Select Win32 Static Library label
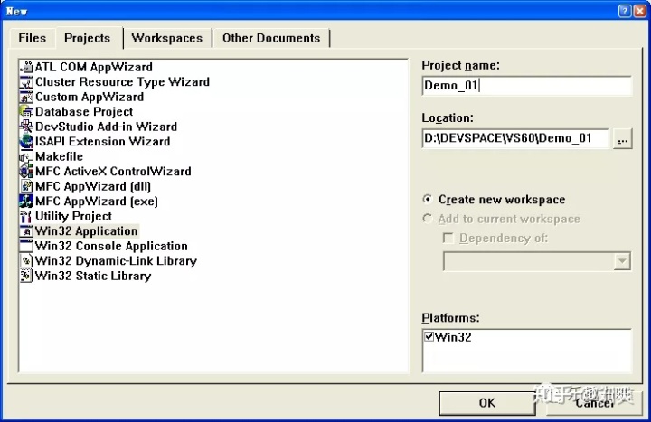Viewport: 651px width, 422px height. 93,277
